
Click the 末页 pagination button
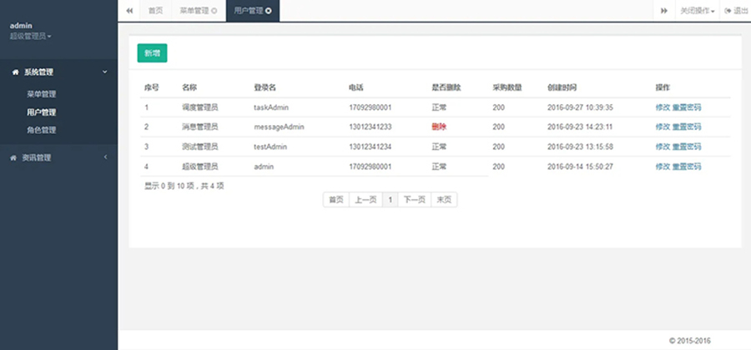point(444,200)
